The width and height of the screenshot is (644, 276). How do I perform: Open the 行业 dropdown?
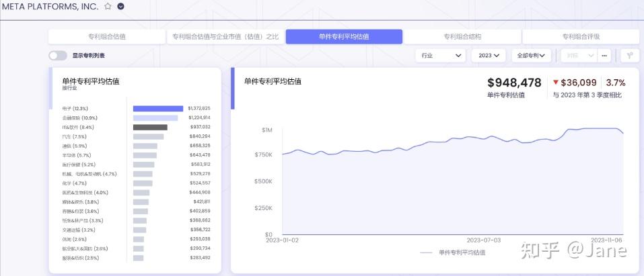(441, 55)
